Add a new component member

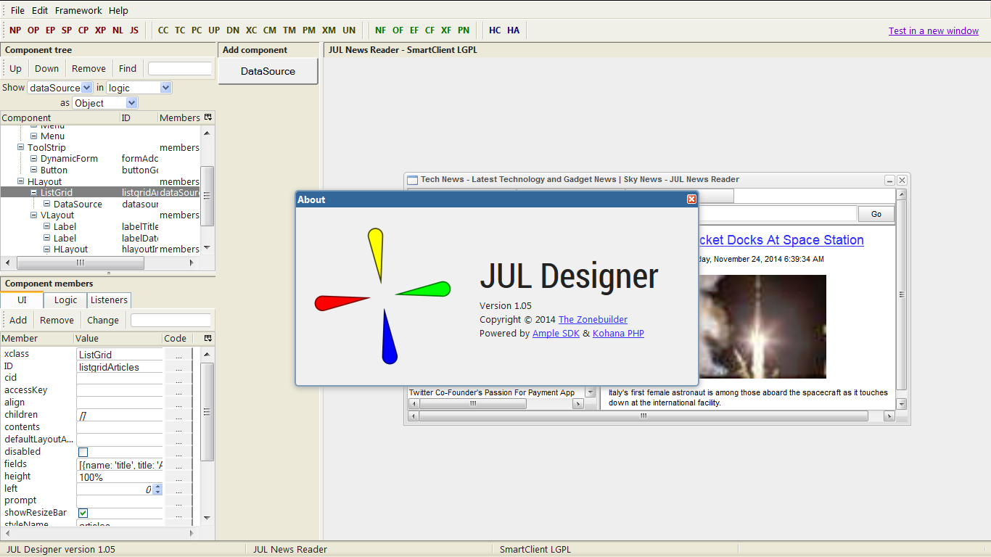tap(18, 320)
